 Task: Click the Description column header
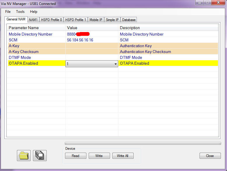pos(168,28)
